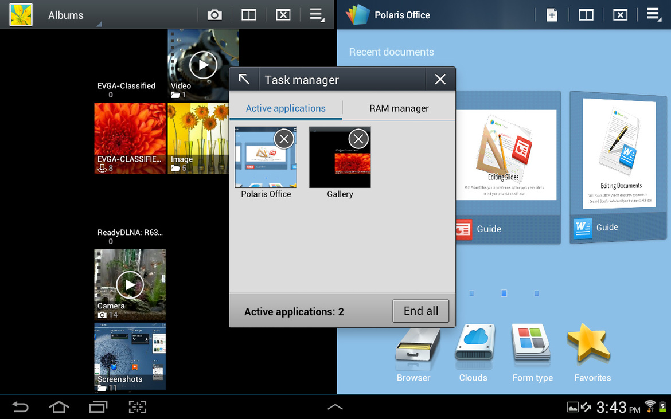The height and width of the screenshot is (419, 671).
Task: Tap the End all button
Action: pos(420,311)
